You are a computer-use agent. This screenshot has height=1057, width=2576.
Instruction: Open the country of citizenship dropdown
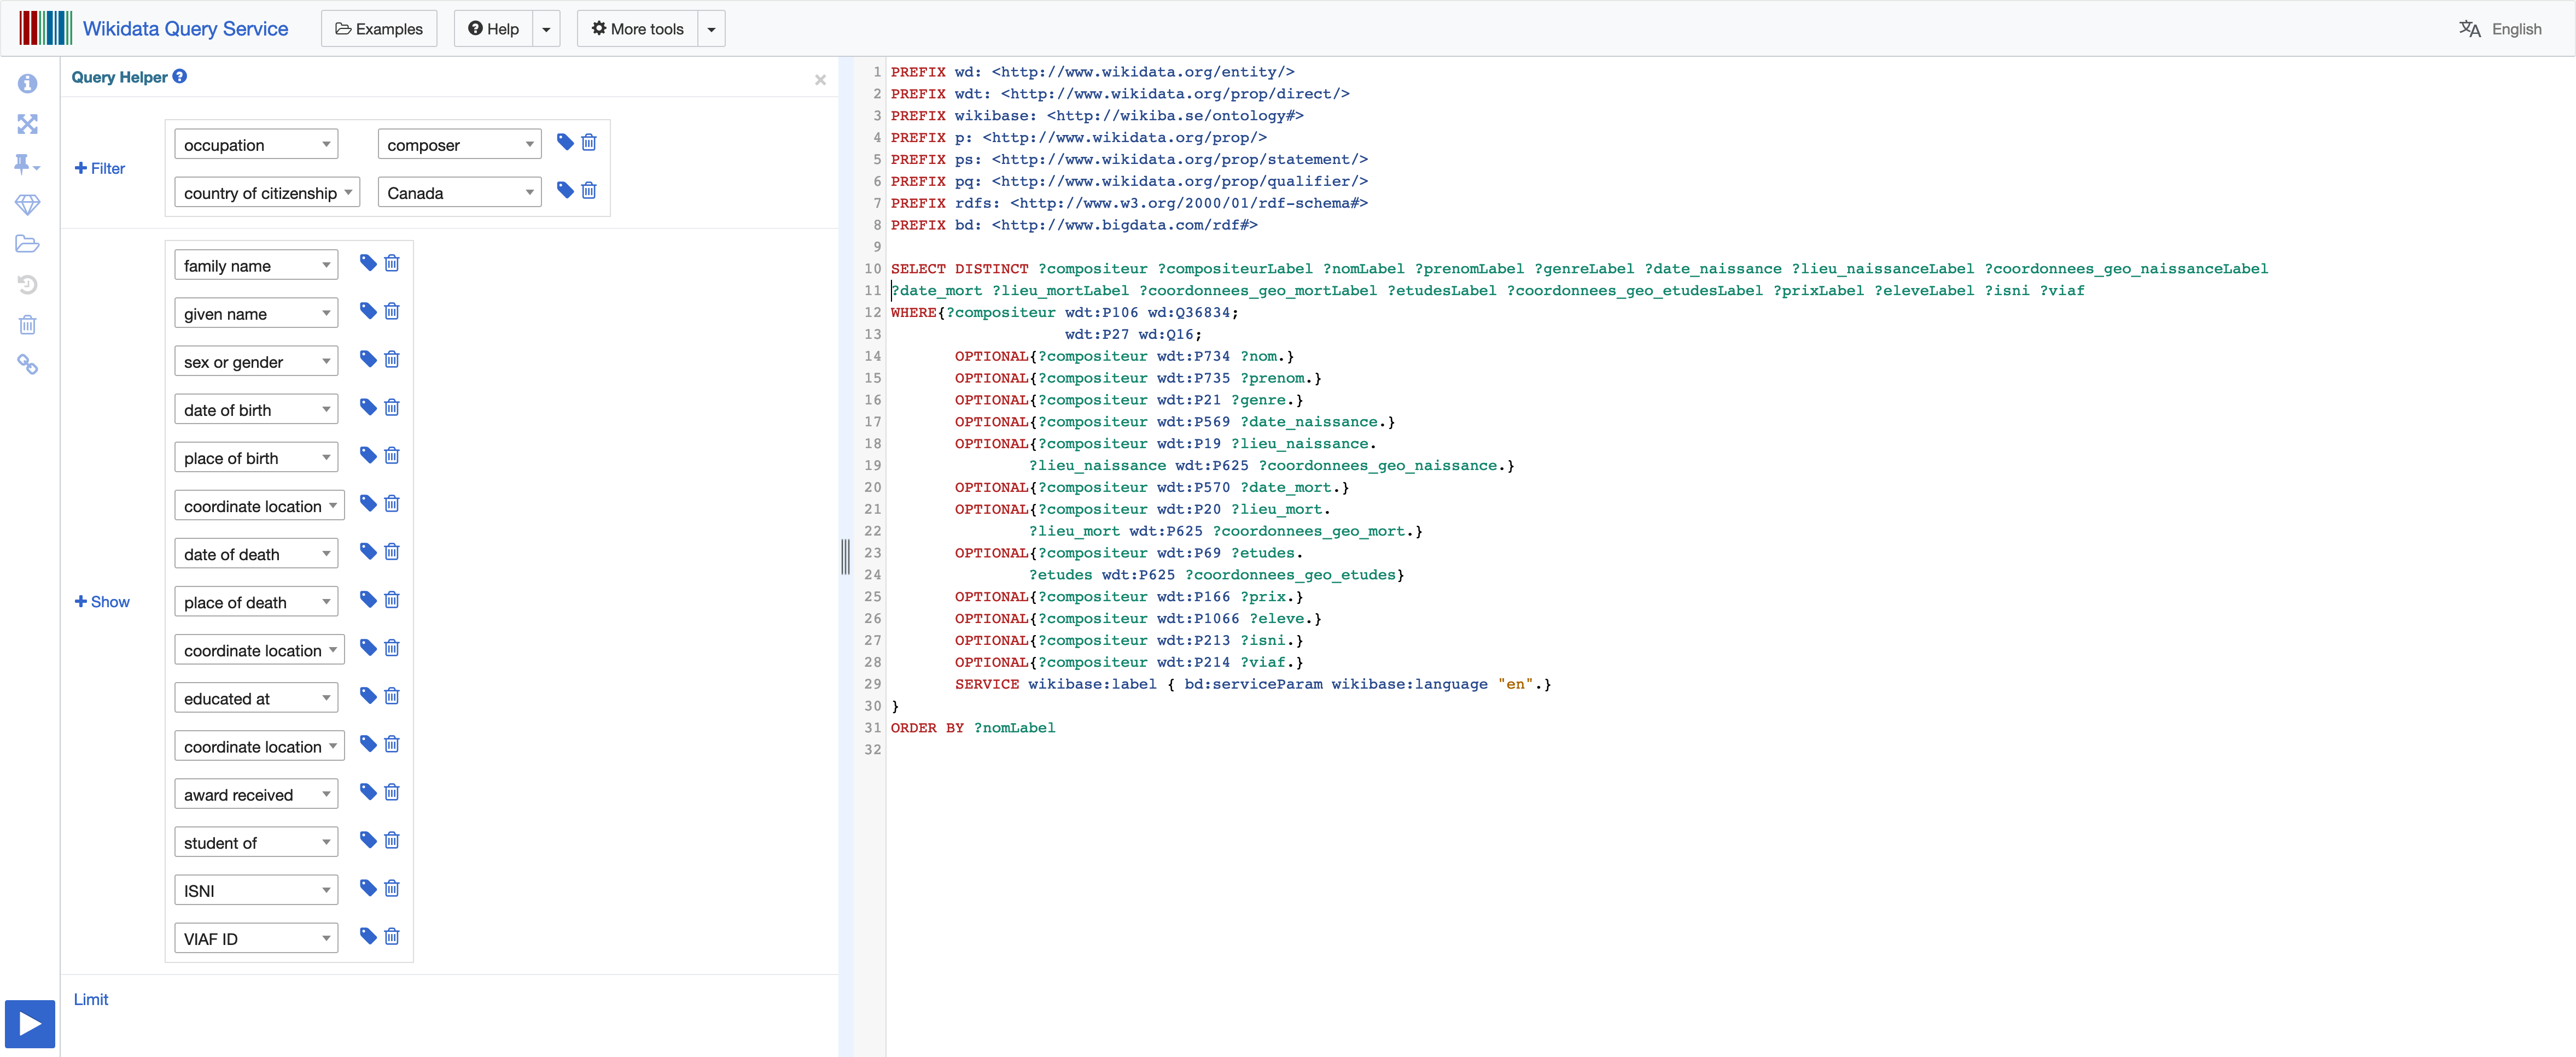267,193
